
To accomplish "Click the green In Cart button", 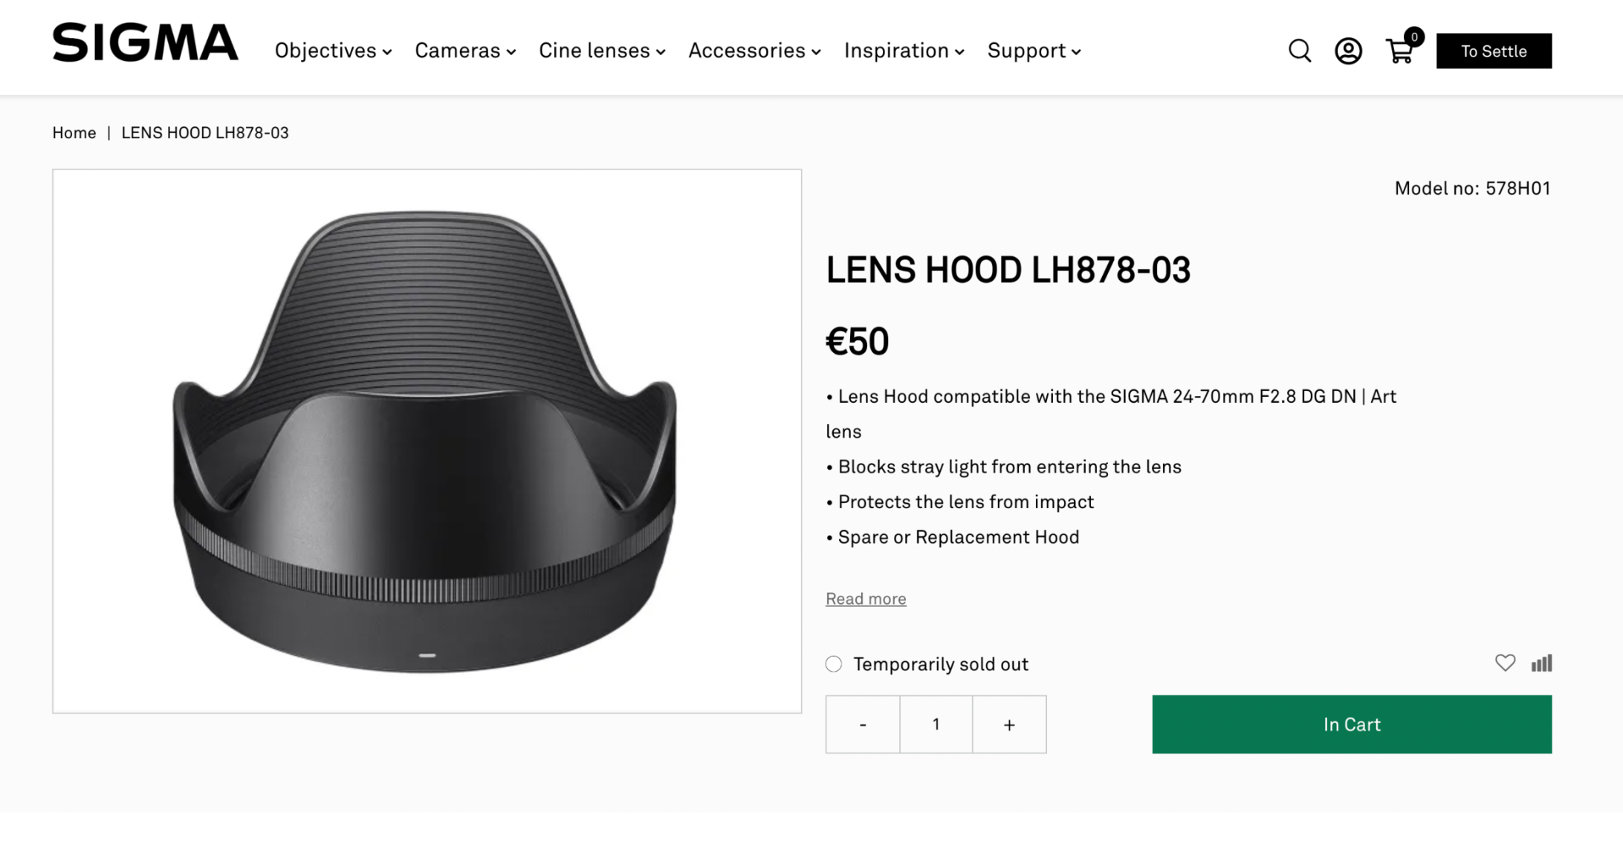I will (1352, 724).
